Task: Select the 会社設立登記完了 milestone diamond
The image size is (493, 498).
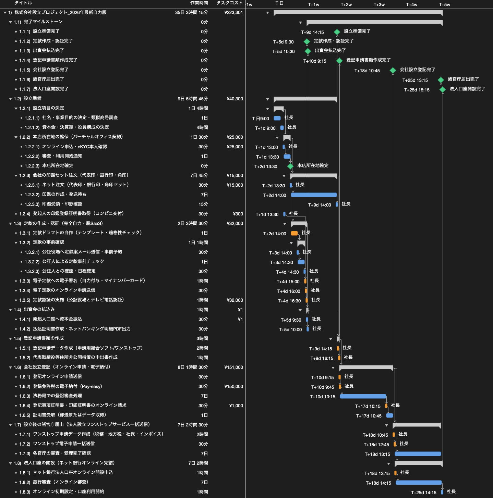Action: (393, 70)
